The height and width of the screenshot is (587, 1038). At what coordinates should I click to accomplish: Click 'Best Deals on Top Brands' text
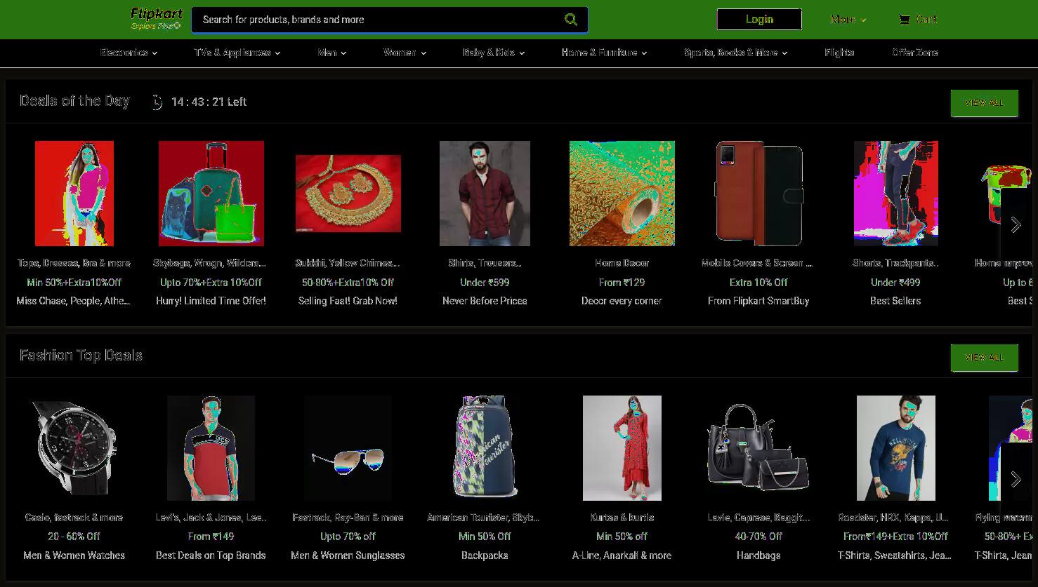211,555
